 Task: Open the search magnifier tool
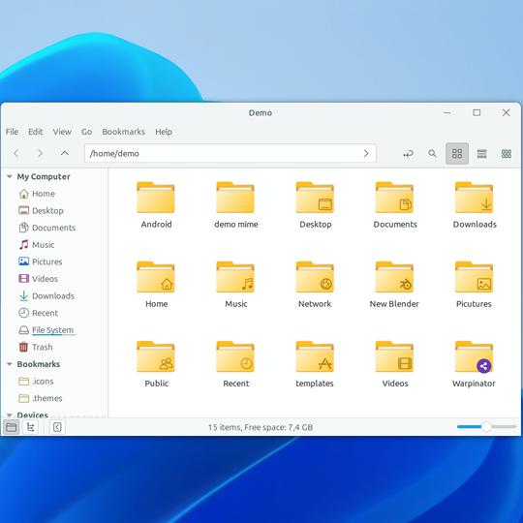click(432, 154)
